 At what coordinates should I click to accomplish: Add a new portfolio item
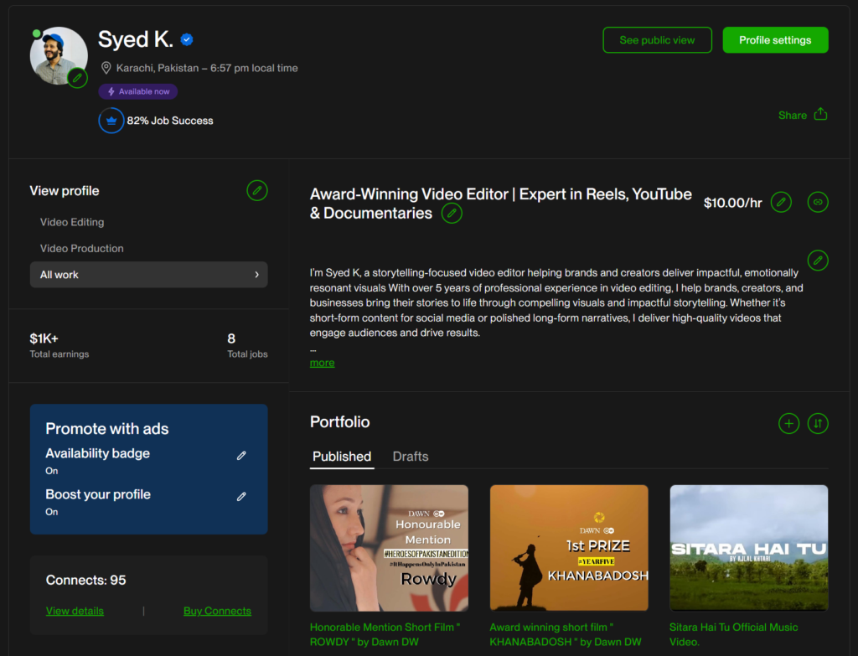point(788,423)
